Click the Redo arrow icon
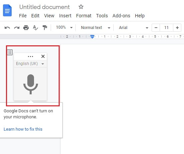The image size is (184, 154). (17, 28)
